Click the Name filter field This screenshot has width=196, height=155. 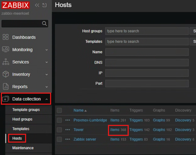[147, 52]
